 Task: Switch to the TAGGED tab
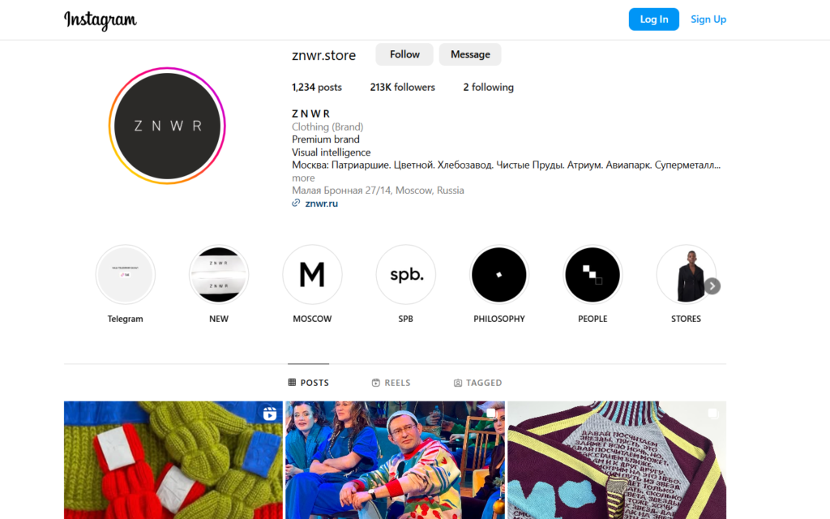[x=478, y=383]
